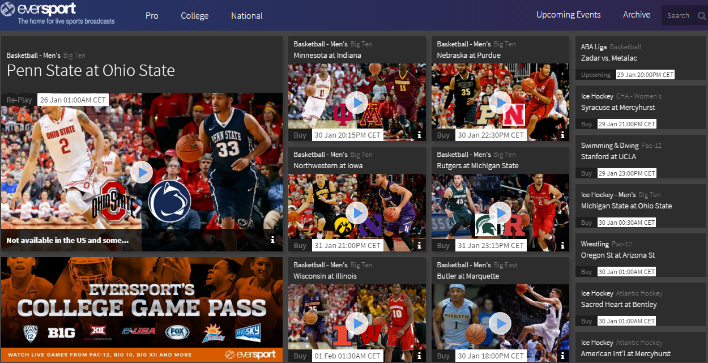Screen dimensions: 708x363
Task: Open the Pro menu
Action: pos(152,16)
